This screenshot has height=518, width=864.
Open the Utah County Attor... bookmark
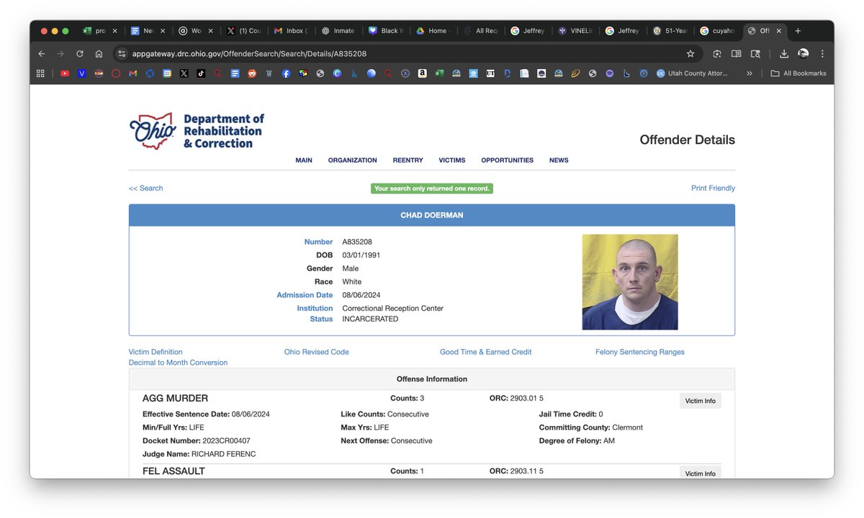tap(692, 73)
